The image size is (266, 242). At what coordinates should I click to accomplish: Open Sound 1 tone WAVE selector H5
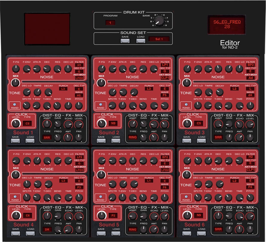[79, 95]
